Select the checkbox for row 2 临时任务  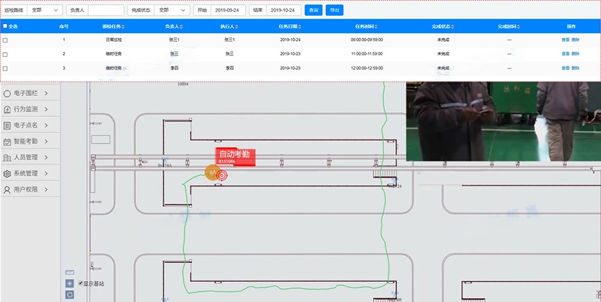click(x=6, y=53)
